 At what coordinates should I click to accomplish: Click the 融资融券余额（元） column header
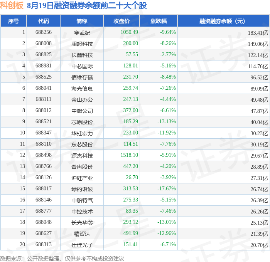pyautogui.click(x=223, y=21)
